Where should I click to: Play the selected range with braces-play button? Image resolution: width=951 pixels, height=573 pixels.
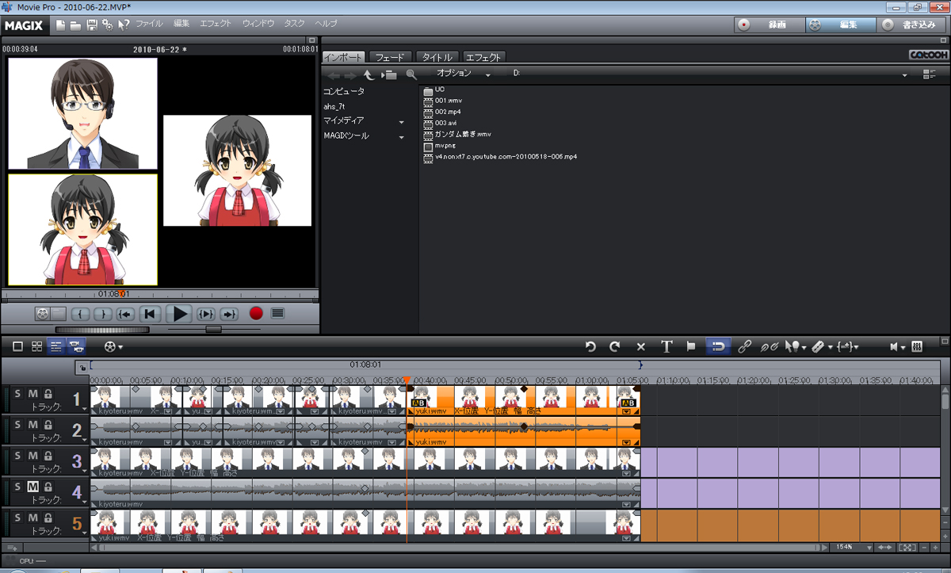click(207, 314)
